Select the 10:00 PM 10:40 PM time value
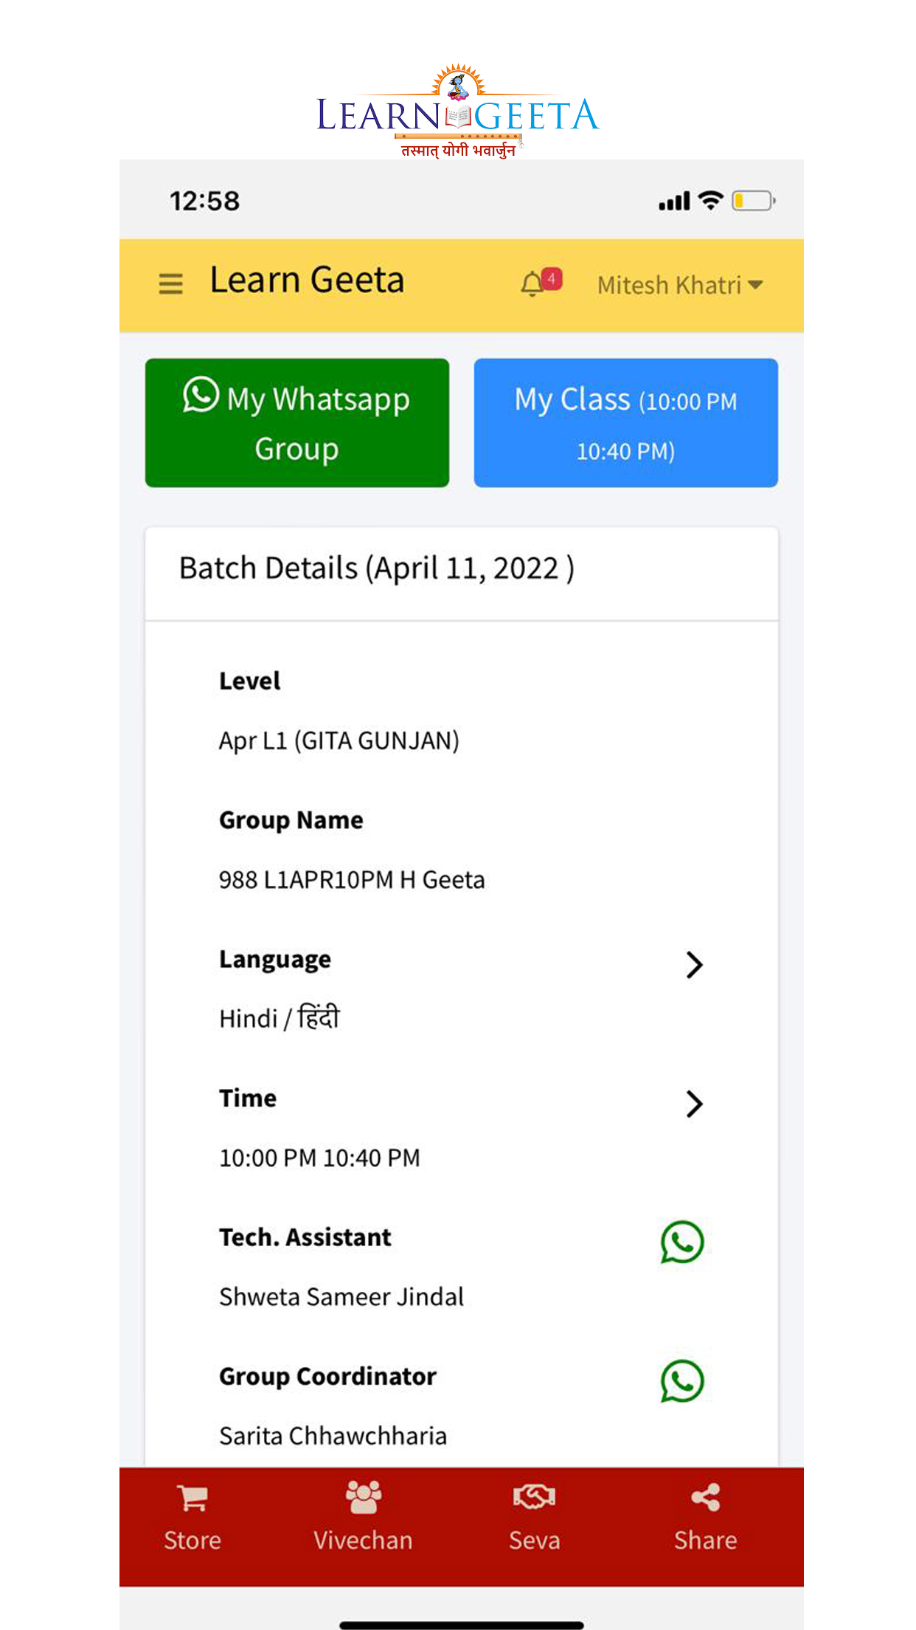Image resolution: width=916 pixels, height=1630 pixels. coord(319,1158)
